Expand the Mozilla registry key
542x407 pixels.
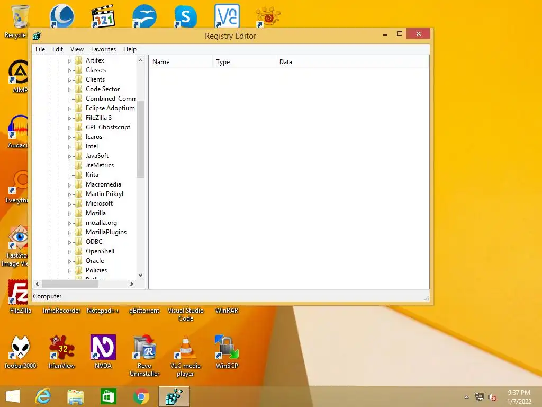coord(69,214)
